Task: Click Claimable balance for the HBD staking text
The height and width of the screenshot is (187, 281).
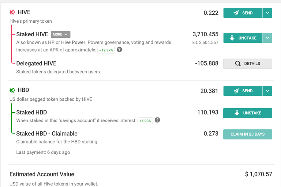Action: coord(57,142)
